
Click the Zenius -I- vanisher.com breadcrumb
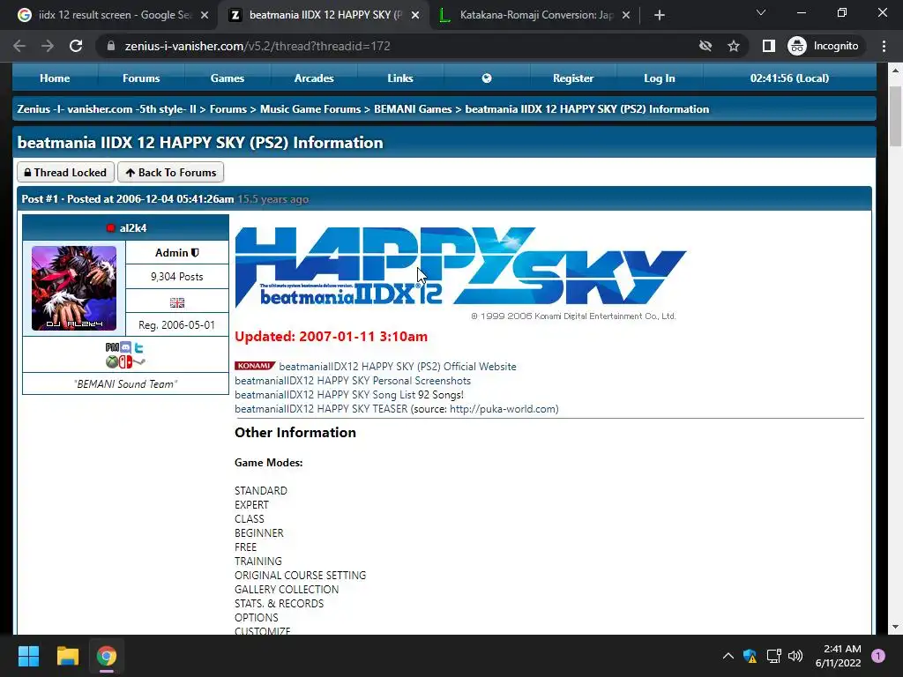(107, 108)
